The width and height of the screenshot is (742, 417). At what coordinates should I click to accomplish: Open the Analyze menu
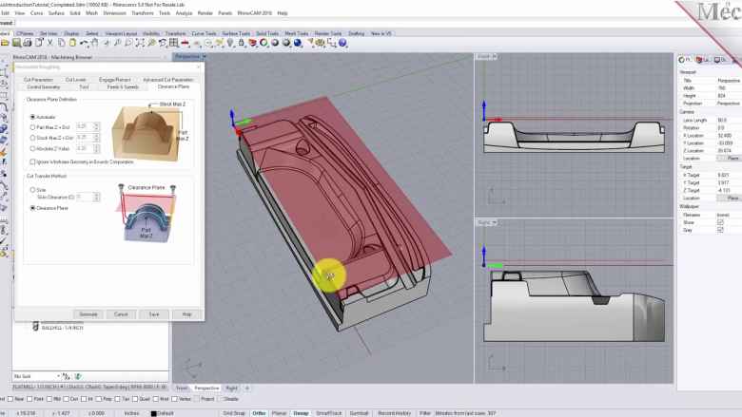pos(184,13)
